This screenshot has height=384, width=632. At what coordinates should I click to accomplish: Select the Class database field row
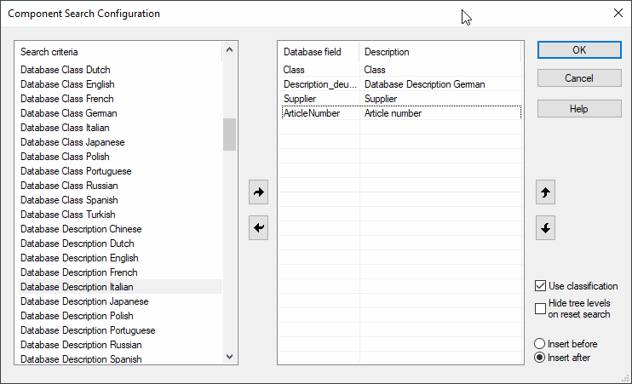pyautogui.click(x=400, y=70)
